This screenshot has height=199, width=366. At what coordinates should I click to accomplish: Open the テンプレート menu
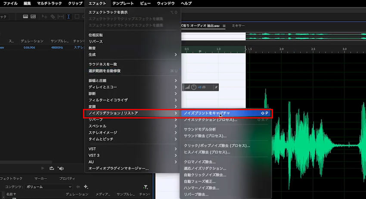pos(123,3)
